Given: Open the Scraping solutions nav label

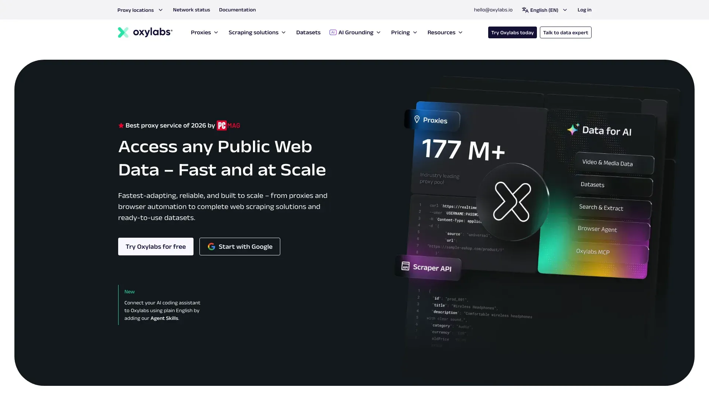Looking at the screenshot, I should [x=253, y=32].
